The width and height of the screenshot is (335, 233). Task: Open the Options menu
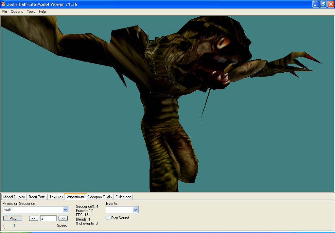17,11
